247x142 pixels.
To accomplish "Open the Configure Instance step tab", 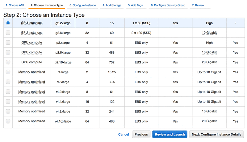I will click(82, 5).
